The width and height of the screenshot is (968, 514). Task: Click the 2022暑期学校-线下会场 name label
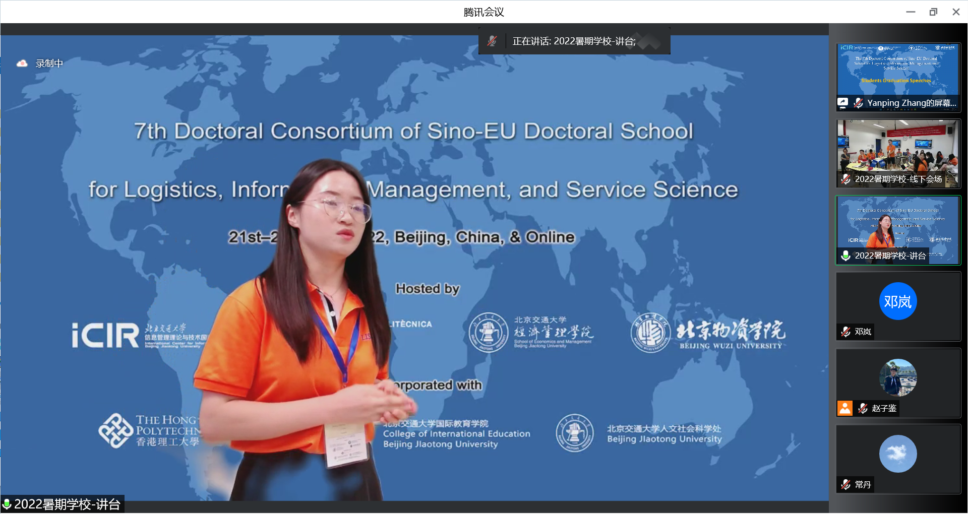point(898,179)
